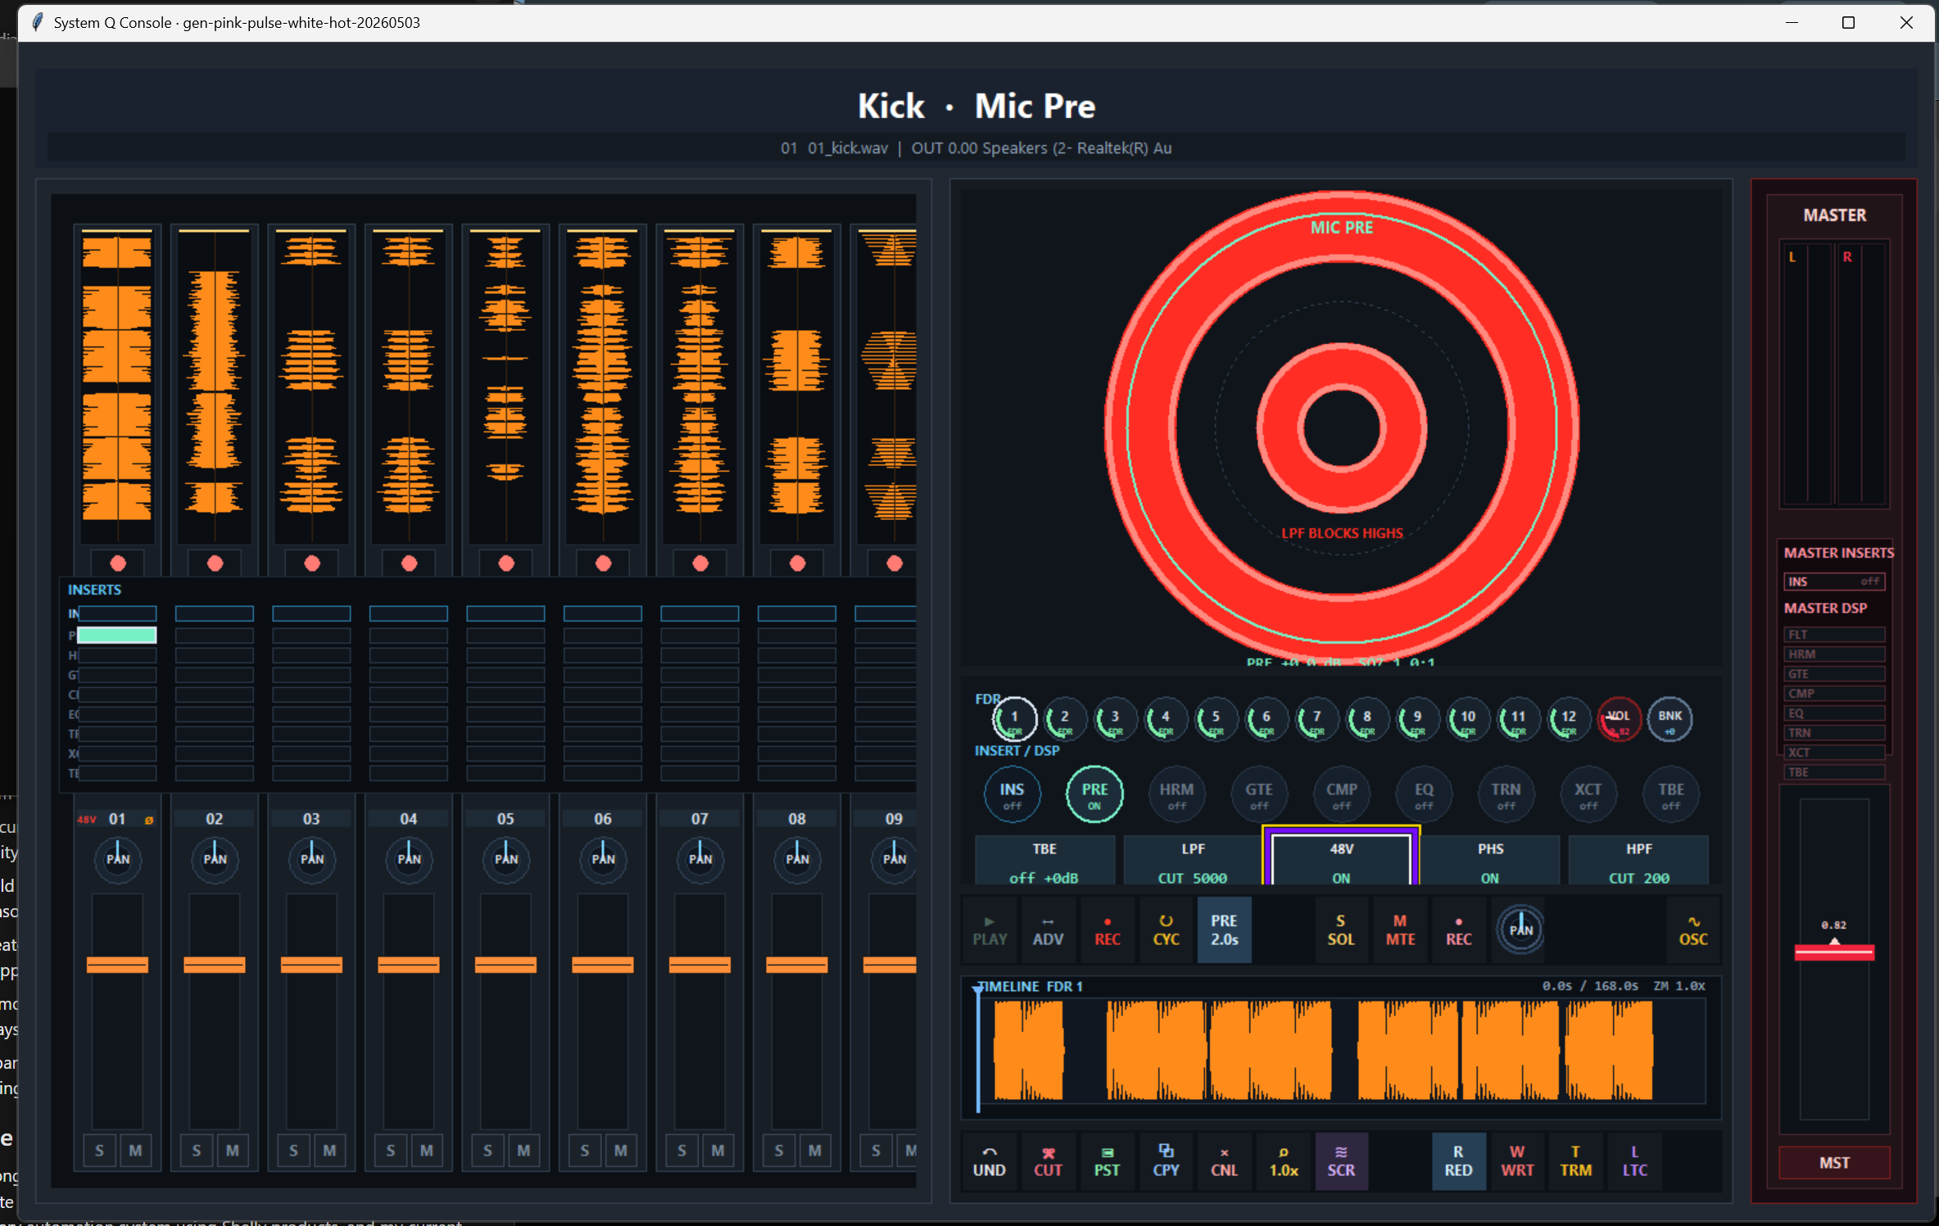Arm the transport REC button
The height and width of the screenshot is (1226, 1939).
(1107, 930)
